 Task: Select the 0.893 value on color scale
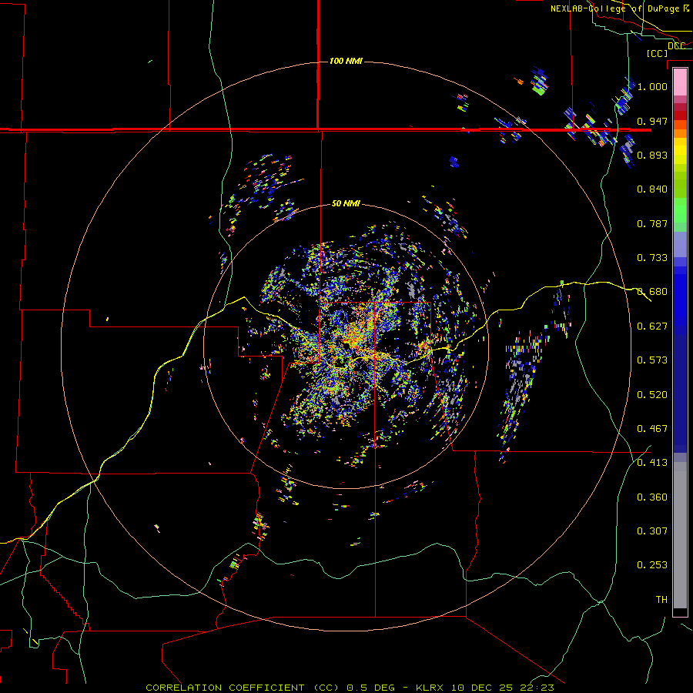pos(652,155)
